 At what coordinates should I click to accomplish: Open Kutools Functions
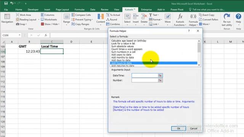pyautogui.click(x=180, y=20)
